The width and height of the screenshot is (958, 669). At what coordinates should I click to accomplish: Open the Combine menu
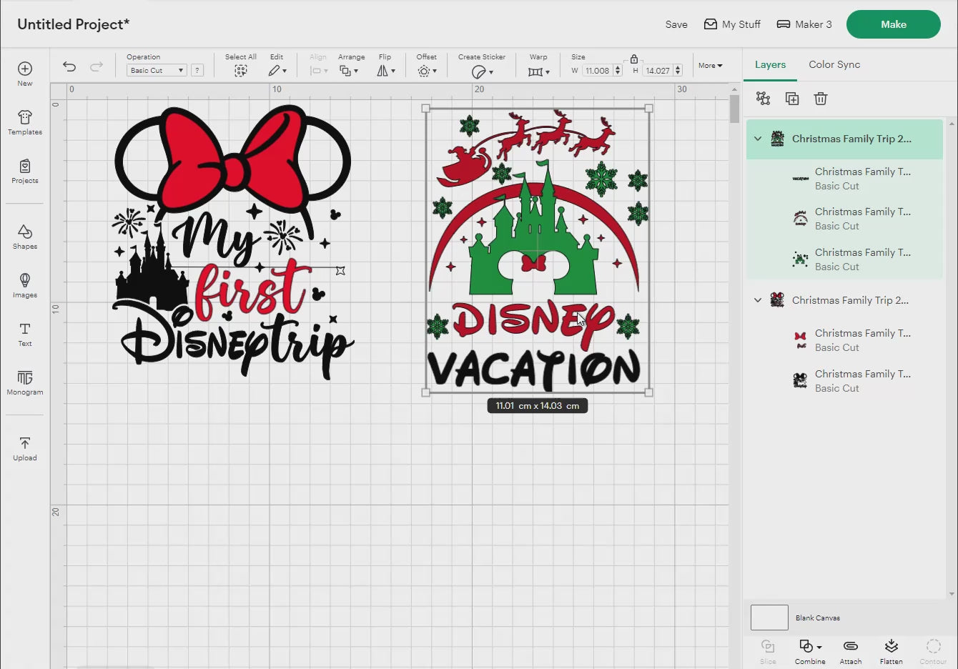tap(810, 652)
